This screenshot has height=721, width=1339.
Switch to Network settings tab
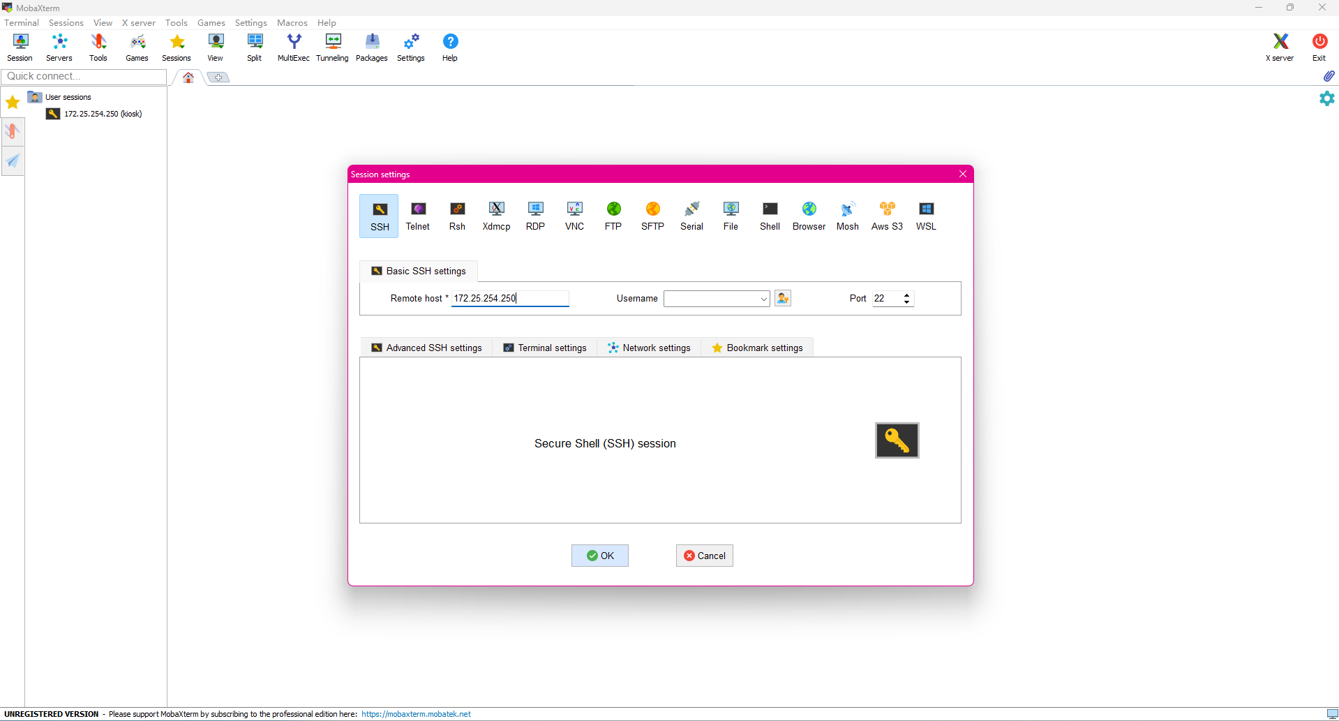[x=649, y=348]
